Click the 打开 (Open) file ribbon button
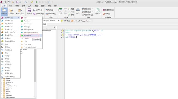The image size is (178, 99). pyautogui.click(x=11, y=12)
